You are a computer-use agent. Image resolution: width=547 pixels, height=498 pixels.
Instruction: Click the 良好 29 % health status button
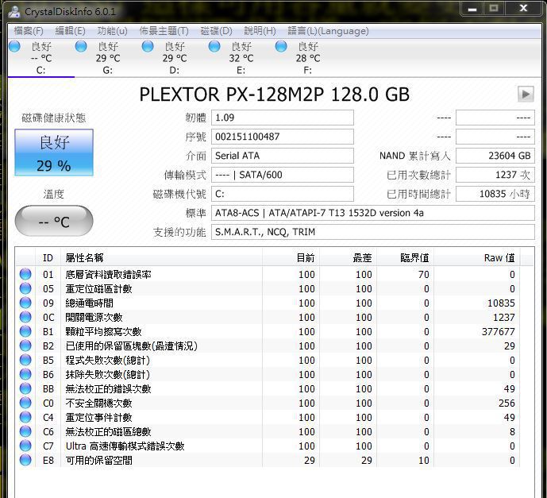click(54, 152)
